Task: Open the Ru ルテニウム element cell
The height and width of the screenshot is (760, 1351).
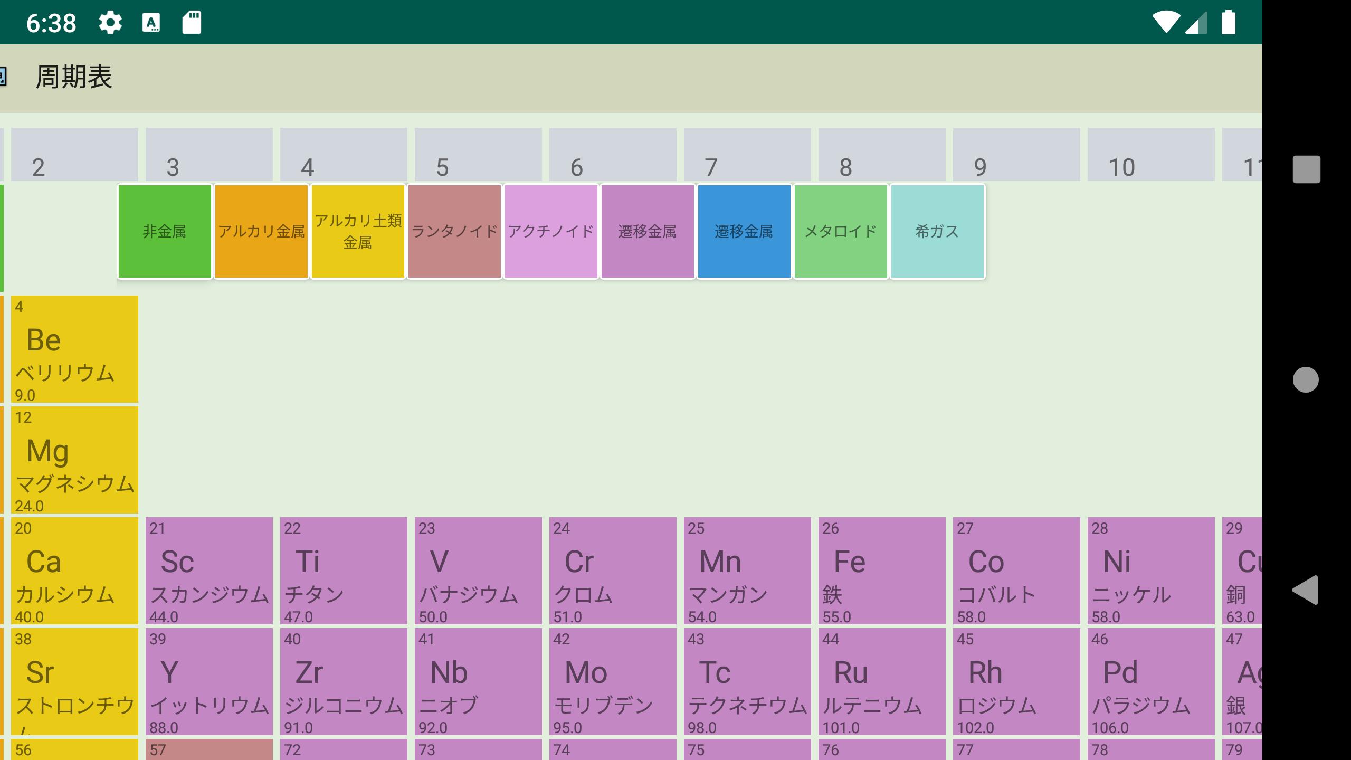Action: click(x=882, y=681)
